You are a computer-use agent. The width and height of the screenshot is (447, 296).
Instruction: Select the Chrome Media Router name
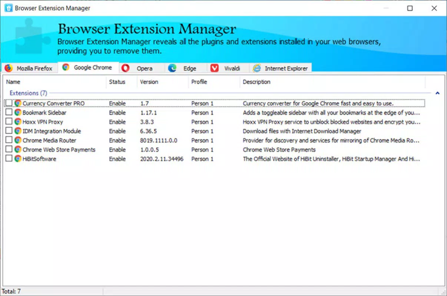point(49,141)
